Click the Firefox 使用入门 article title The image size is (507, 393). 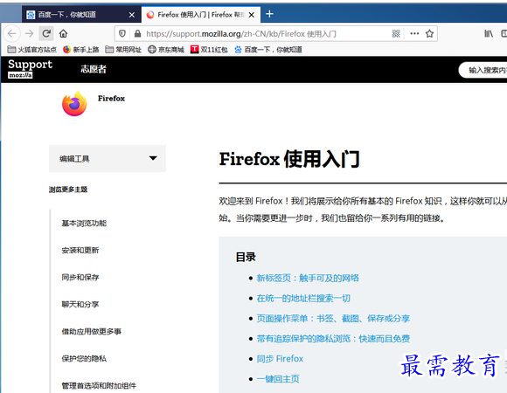coord(289,159)
